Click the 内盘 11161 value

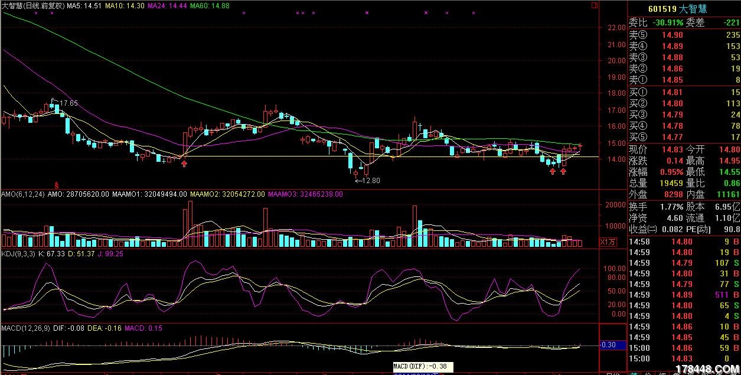728,194
